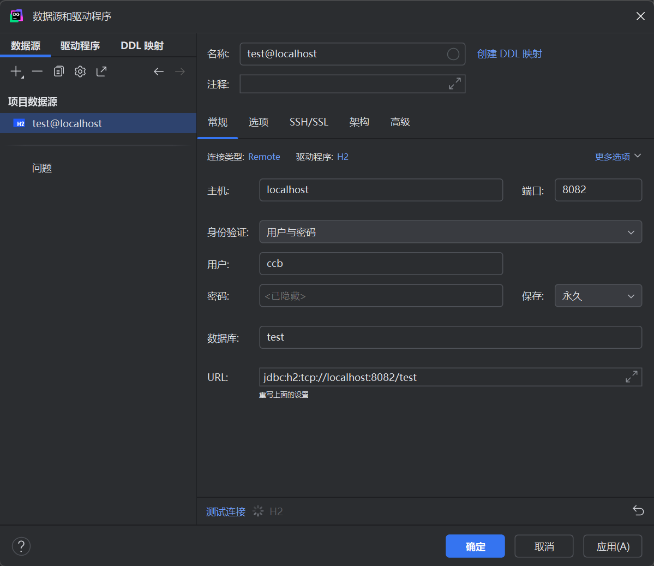Expand the URL field editor
Screen dimensions: 654x566
point(632,377)
